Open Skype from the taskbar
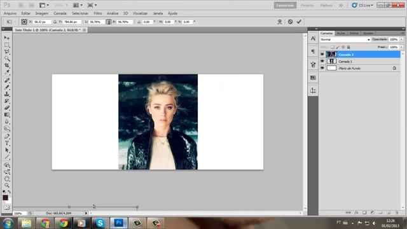 click(x=100, y=223)
